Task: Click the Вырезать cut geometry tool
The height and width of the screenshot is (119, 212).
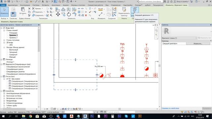Action: pyautogui.click(x=38, y=12)
